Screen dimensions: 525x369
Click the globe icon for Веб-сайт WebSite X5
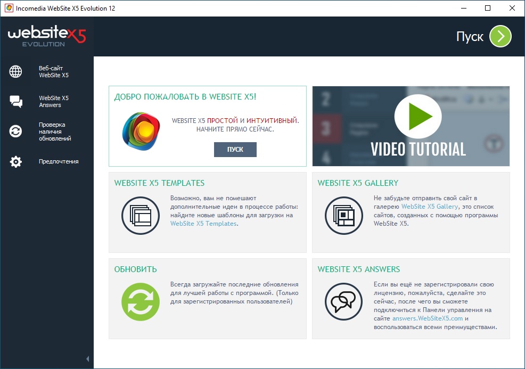coord(16,72)
